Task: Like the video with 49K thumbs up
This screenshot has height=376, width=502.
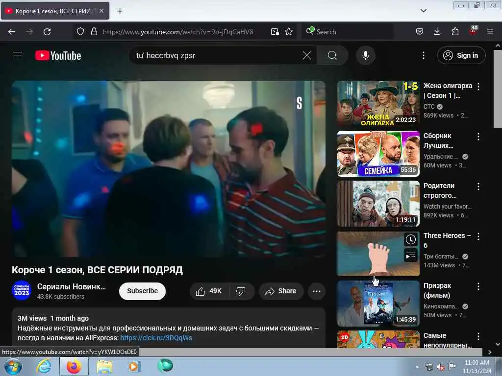Action: click(209, 291)
